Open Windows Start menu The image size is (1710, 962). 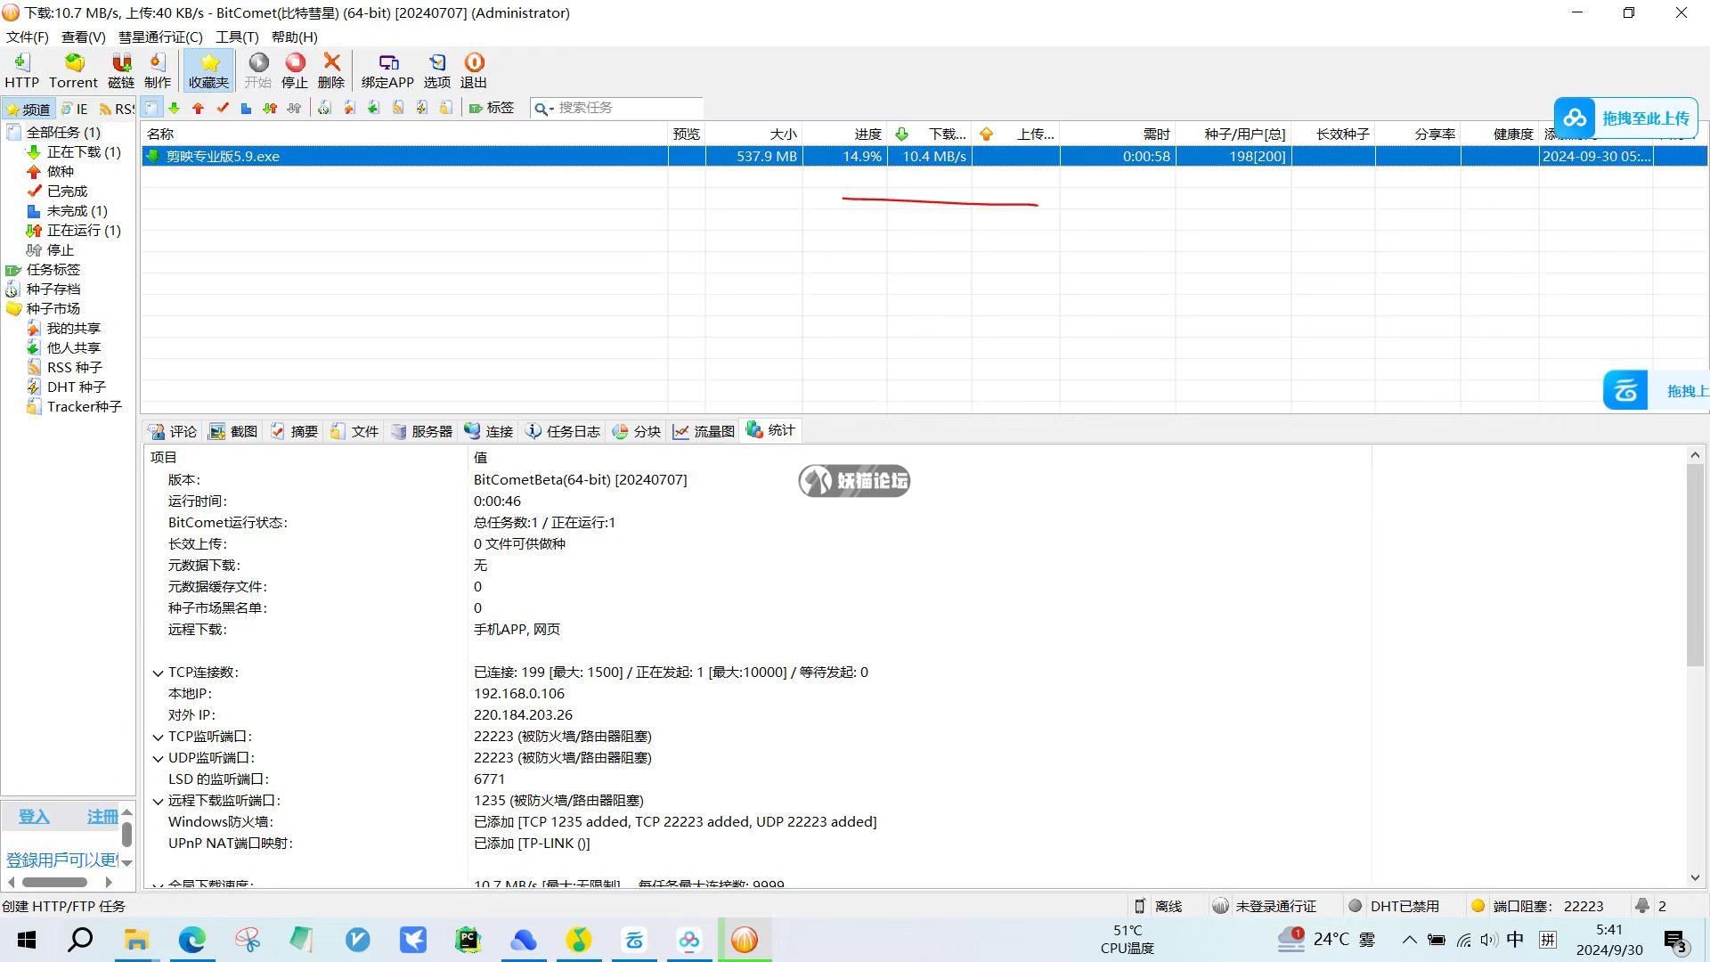pyautogui.click(x=27, y=940)
